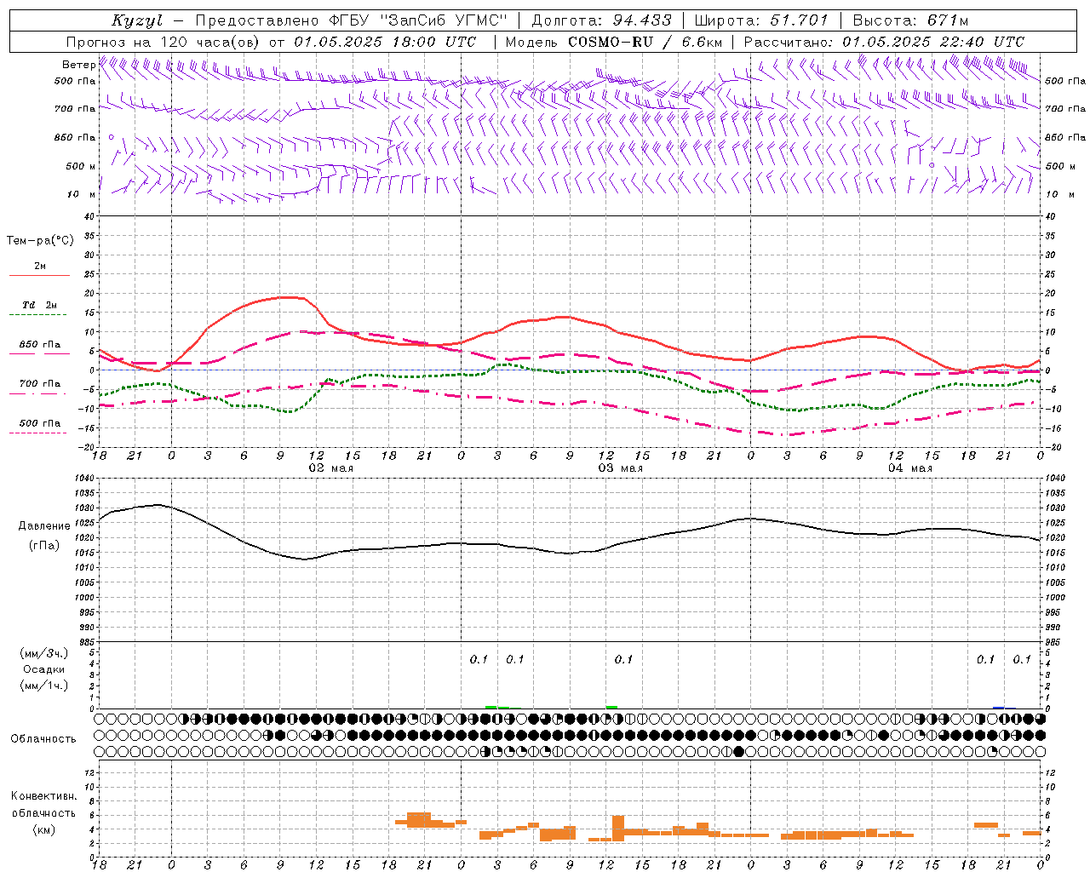Viewport: 1090px width, 872px height.
Task: Click the 04 мая date label
Action: point(909,468)
